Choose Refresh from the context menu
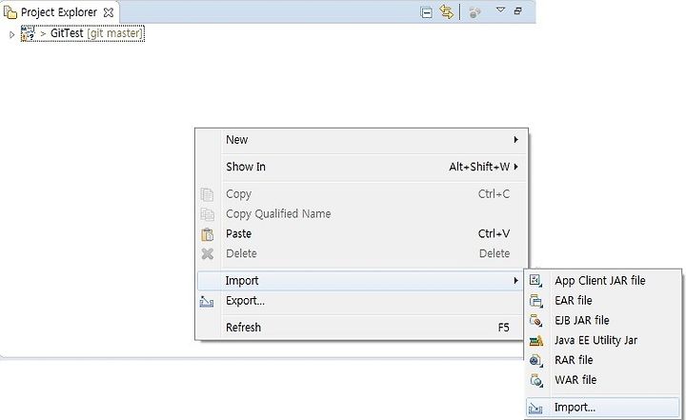686x420 pixels. tap(362, 328)
